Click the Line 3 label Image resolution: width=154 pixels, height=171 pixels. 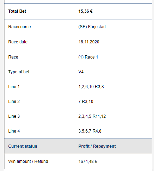14,116
